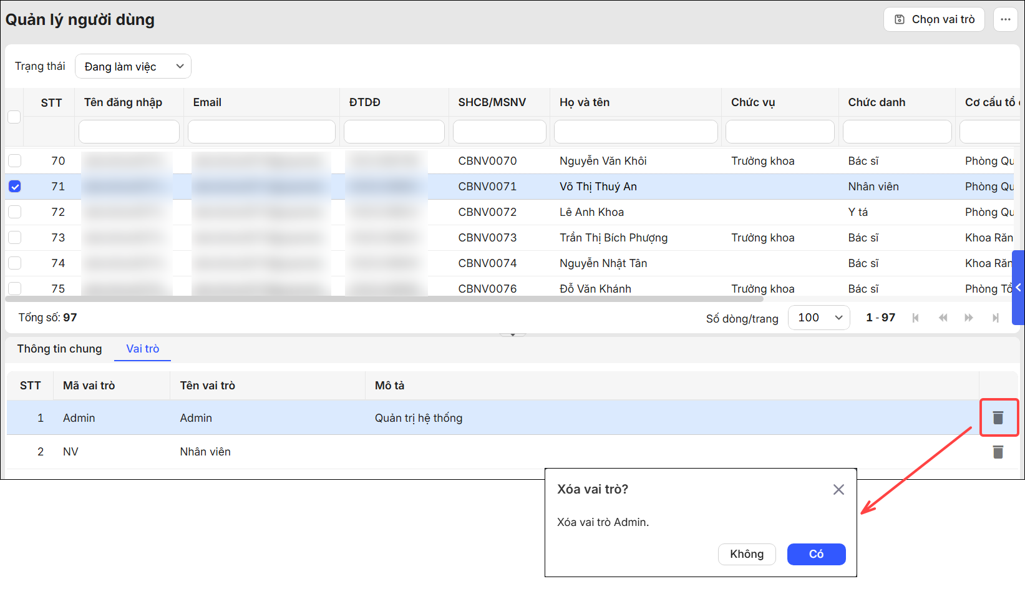Click the code CBNV0070
1025x589 pixels.
[487, 161]
